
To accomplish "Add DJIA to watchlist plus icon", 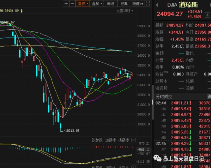I will coord(207,15).
